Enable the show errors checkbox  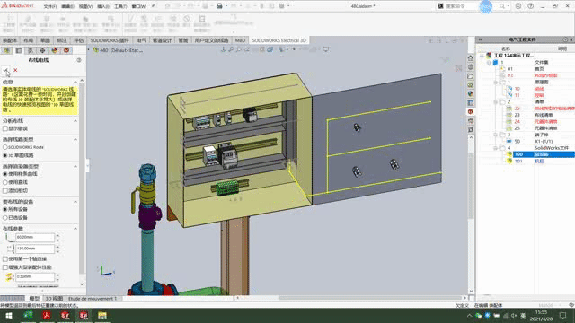[x=5, y=128]
